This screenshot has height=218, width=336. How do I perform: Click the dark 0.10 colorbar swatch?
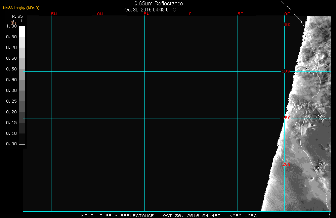(22, 139)
